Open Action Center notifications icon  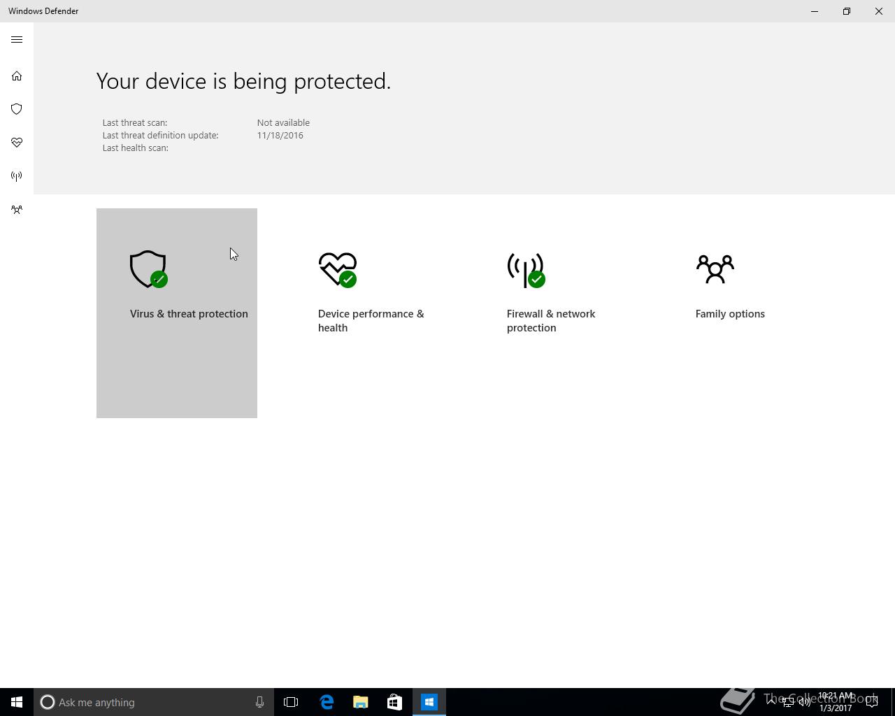click(x=871, y=702)
